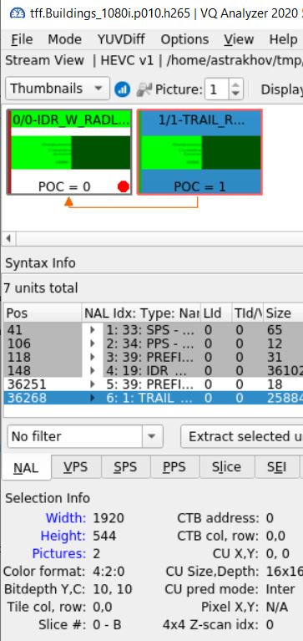This screenshot has height=641, width=303.
Task: Switch to the PPS tab
Action: pyautogui.click(x=174, y=467)
